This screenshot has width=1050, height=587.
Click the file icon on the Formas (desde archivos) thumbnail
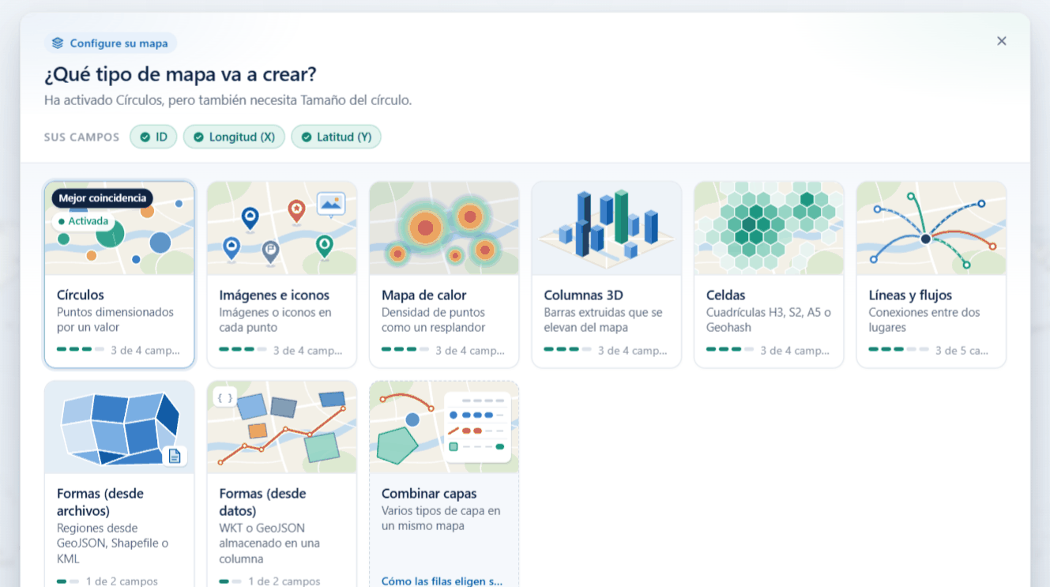point(175,456)
